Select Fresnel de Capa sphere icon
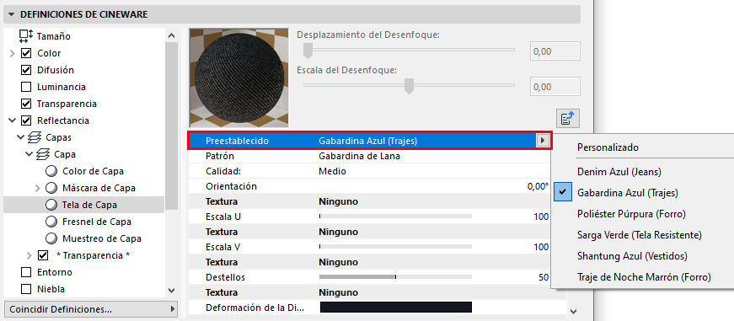 pos(51,222)
